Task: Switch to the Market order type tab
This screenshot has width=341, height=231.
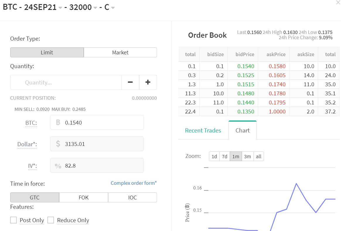Action: [120, 52]
